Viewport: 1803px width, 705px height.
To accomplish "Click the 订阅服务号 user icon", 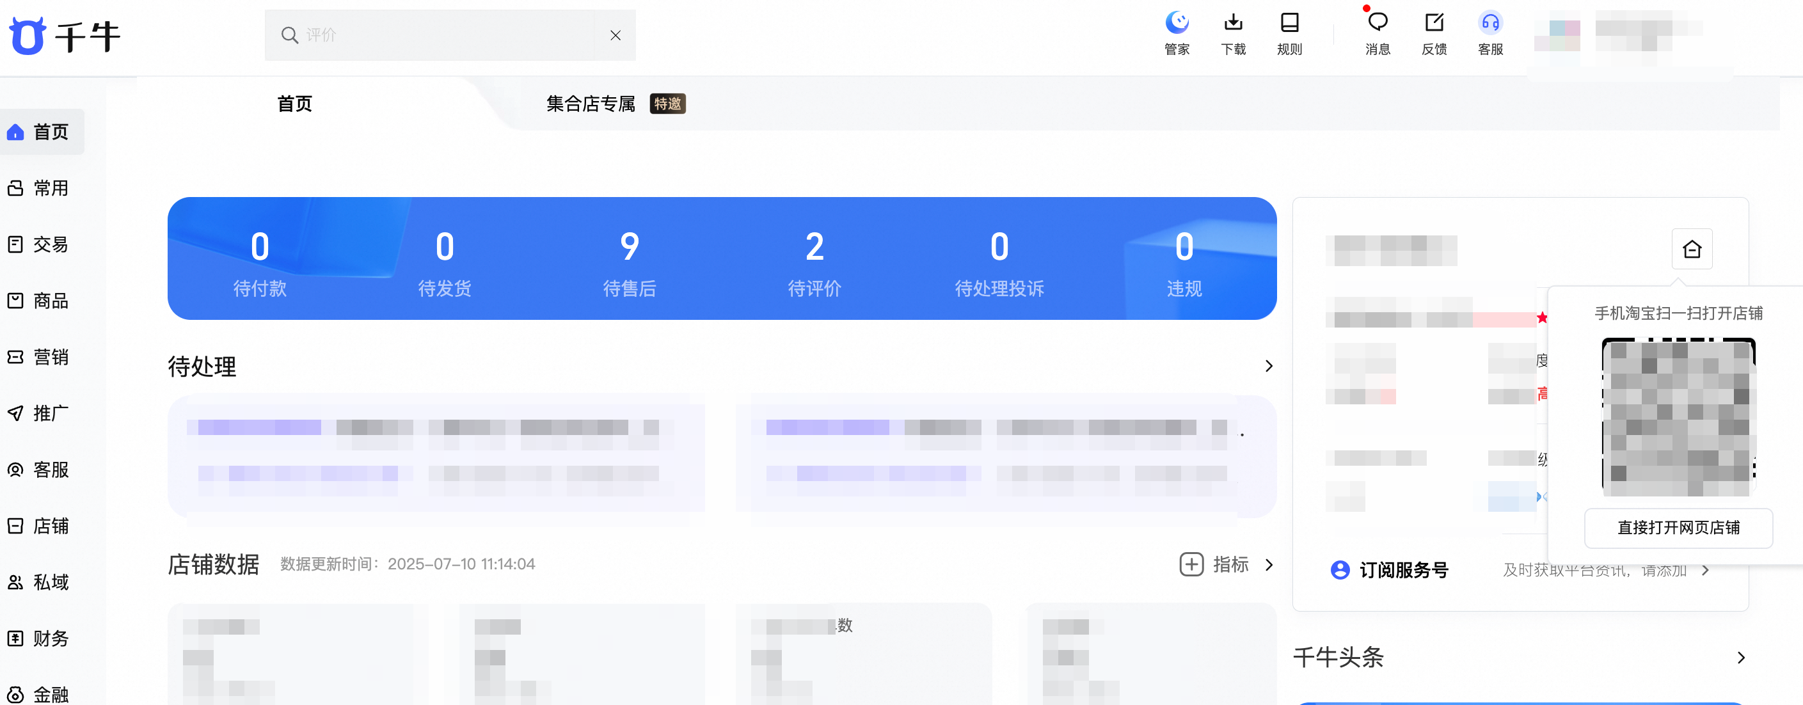I will [1340, 570].
